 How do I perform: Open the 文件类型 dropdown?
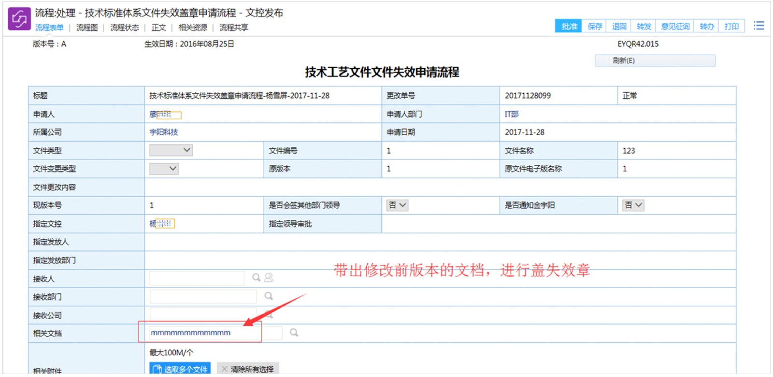(x=171, y=150)
